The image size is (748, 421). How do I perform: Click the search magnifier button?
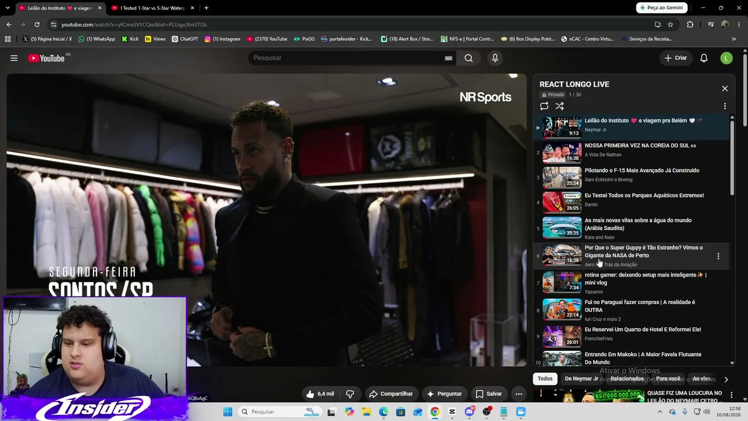click(x=469, y=58)
